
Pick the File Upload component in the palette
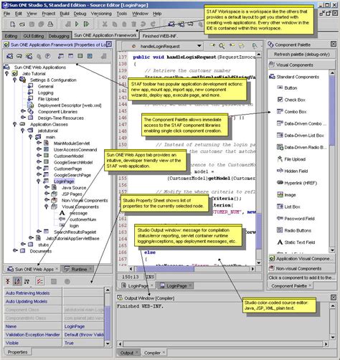point(291,159)
